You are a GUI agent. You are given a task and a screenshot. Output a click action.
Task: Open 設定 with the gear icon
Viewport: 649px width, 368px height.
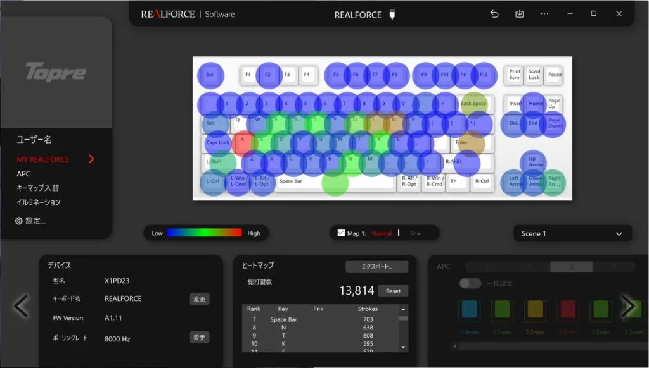tap(19, 221)
